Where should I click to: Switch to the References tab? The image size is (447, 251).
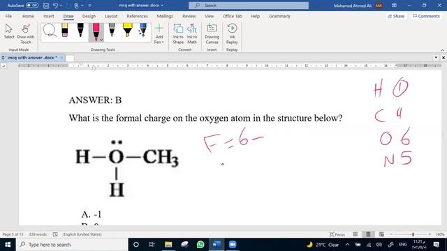tap(137, 16)
